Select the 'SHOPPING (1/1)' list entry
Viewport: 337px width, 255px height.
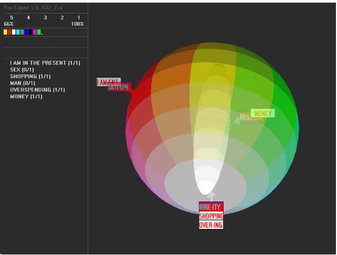point(30,76)
